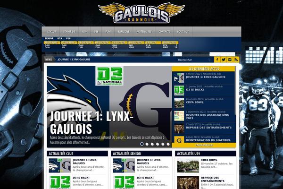Click Lynx-Gaulois thumbnail under Actualités Club

pos(60,165)
